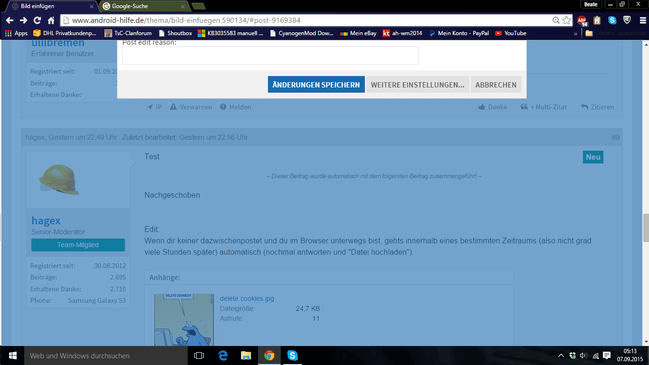Open the Beate profile switcher
The image size is (649, 365).
(591, 4)
